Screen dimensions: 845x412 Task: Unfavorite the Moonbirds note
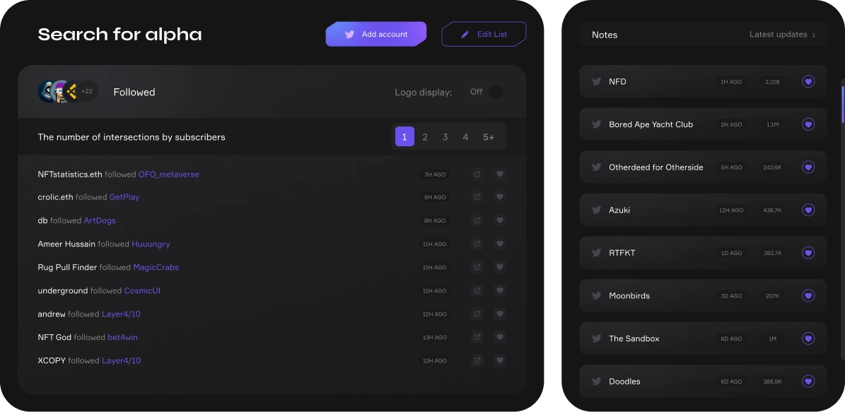808,295
